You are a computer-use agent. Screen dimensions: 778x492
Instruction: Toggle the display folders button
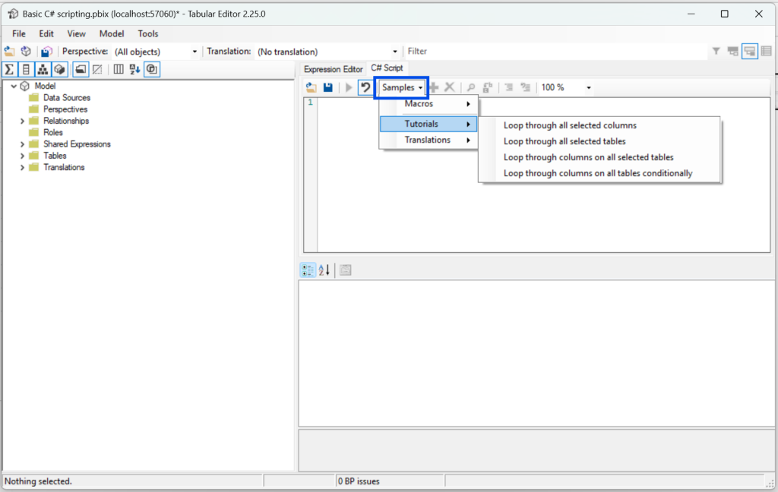[x=80, y=69]
